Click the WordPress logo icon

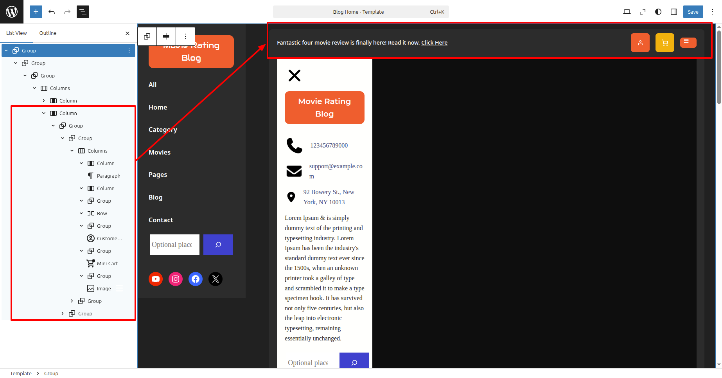coord(12,12)
